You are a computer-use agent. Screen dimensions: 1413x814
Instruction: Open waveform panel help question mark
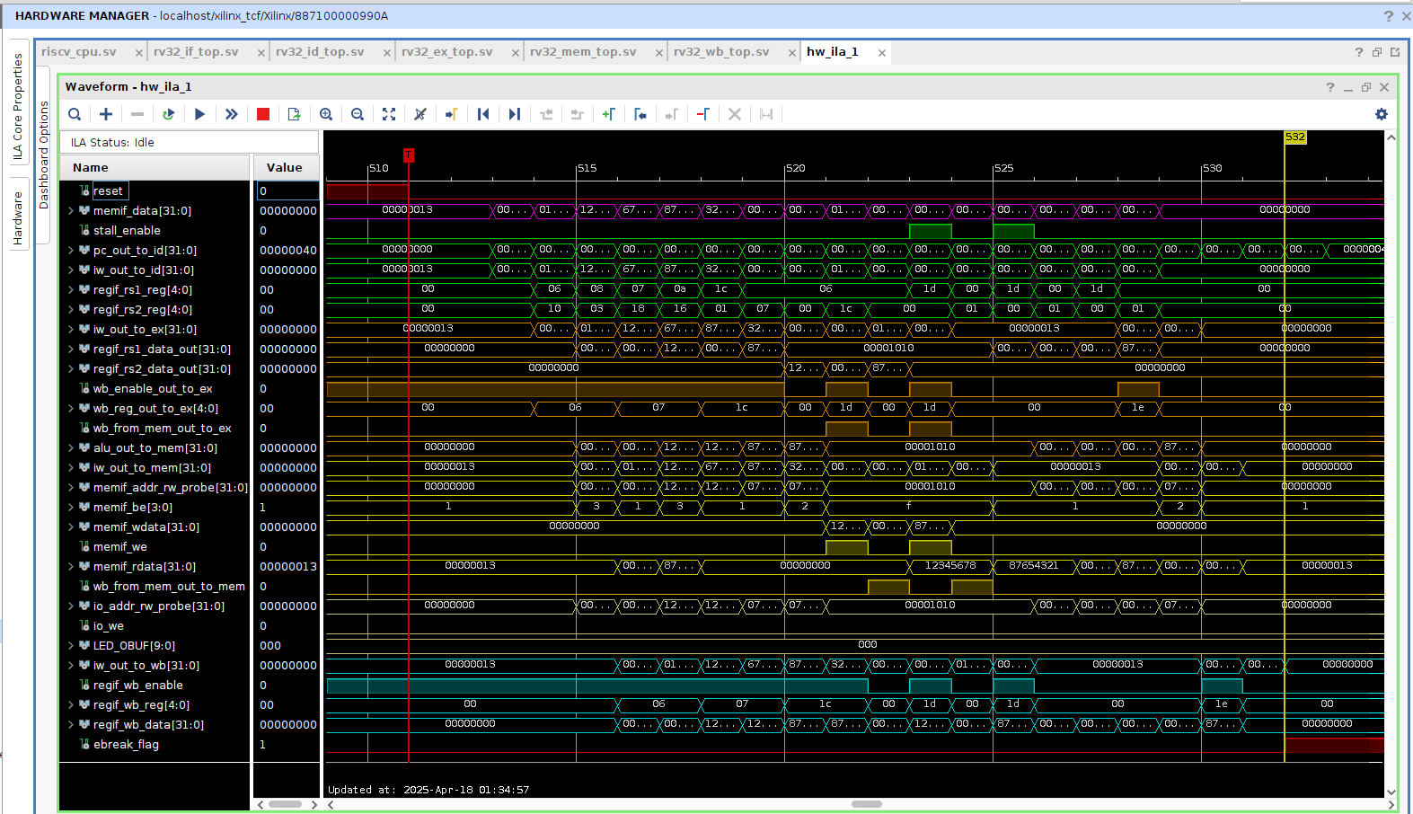[x=1330, y=87]
